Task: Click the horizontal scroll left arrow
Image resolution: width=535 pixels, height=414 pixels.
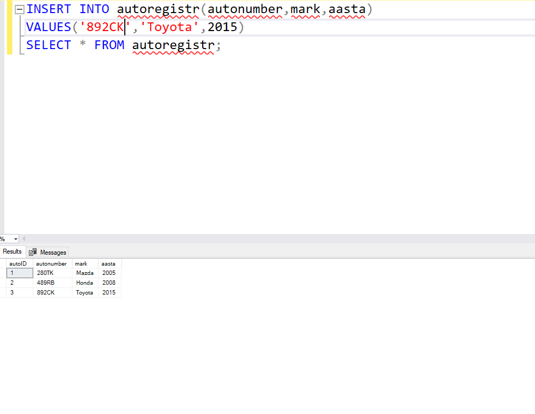Action: [x=23, y=239]
